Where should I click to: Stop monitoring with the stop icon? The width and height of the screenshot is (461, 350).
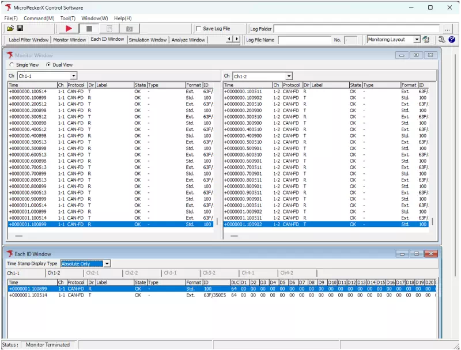coord(90,28)
